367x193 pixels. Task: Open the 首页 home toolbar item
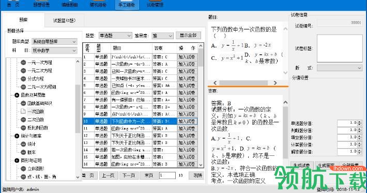click(x=13, y=5)
